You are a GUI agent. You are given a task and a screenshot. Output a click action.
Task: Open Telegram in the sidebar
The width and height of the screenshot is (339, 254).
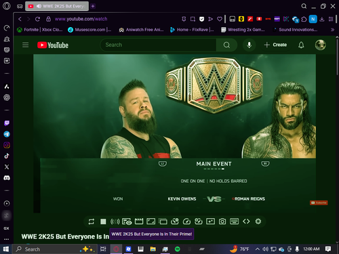(x=7, y=134)
